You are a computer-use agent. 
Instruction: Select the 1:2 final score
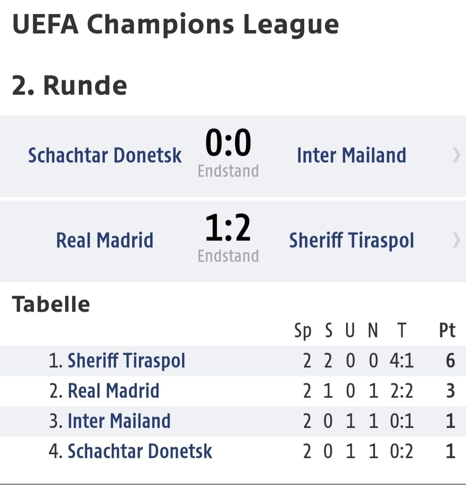[x=228, y=228]
